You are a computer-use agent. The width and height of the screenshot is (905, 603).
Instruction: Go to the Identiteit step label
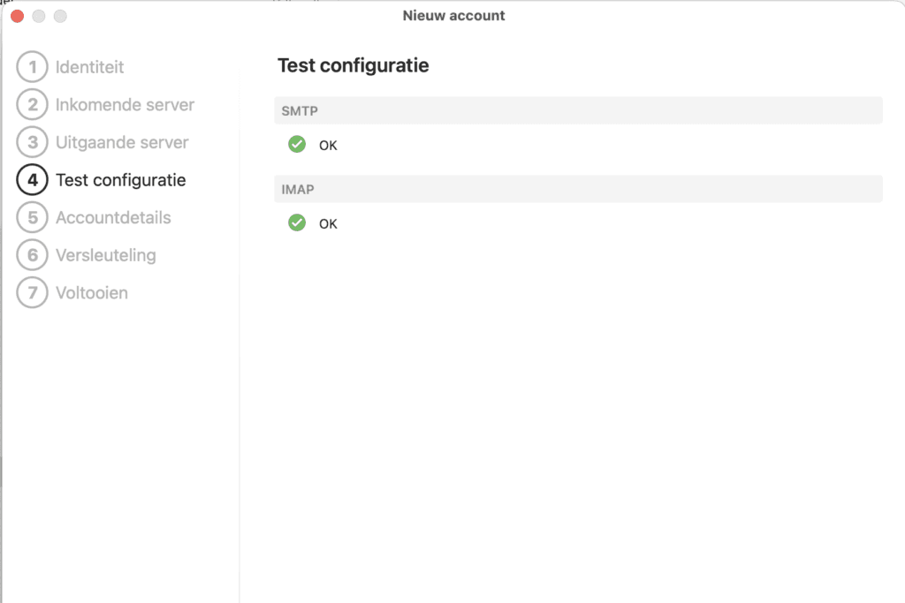click(x=89, y=67)
